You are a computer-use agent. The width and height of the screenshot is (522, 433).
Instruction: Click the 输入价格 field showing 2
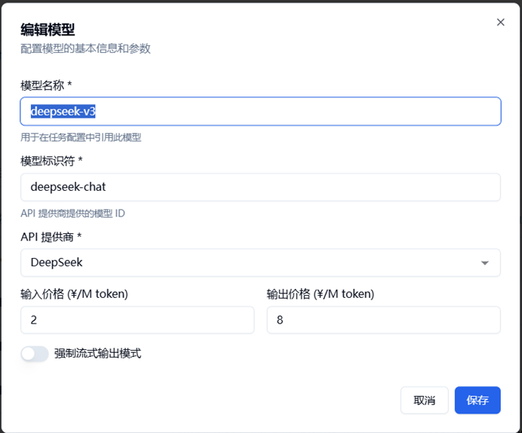click(x=137, y=320)
